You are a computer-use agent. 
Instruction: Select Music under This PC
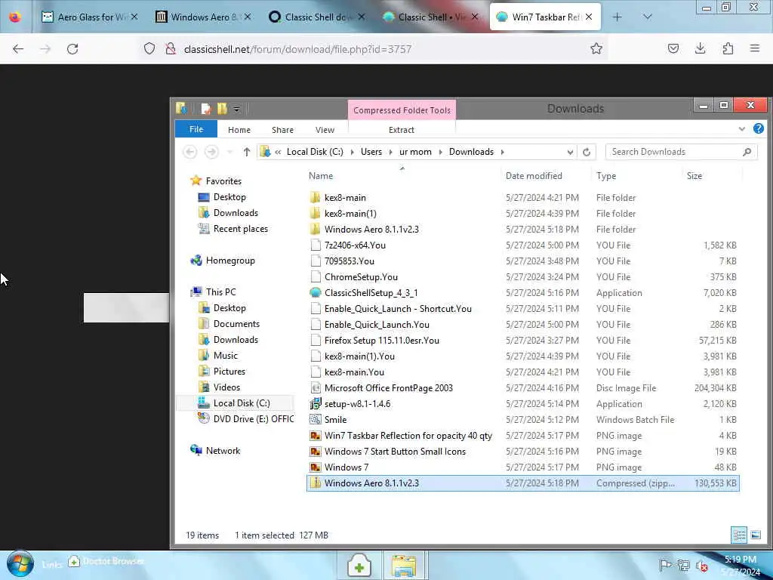tap(225, 355)
